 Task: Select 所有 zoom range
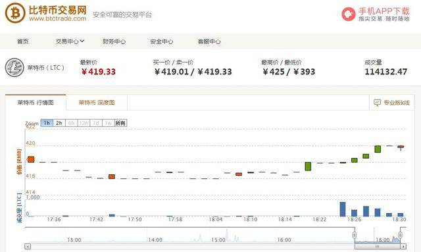click(120, 123)
